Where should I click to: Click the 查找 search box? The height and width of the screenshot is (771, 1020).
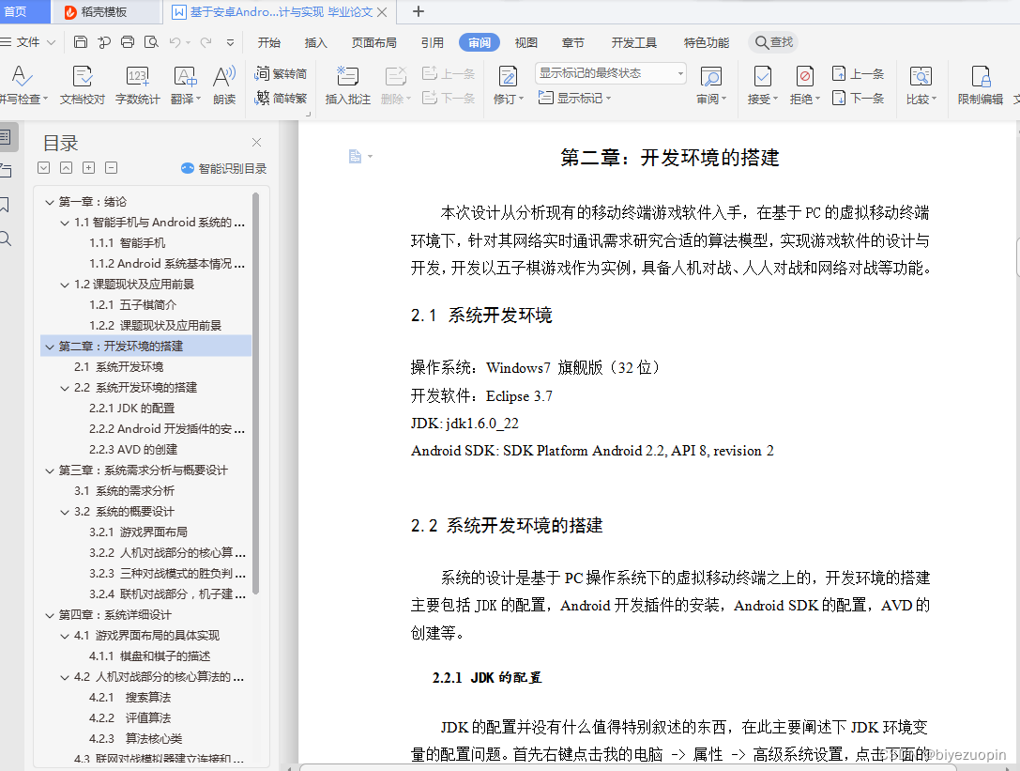click(x=773, y=42)
